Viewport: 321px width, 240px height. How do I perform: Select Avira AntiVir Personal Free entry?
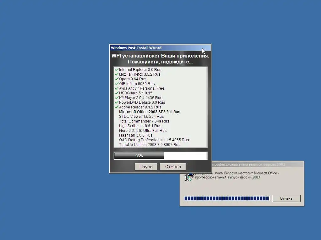[141, 88]
